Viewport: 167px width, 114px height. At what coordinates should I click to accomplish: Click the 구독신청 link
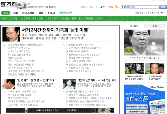coord(149,13)
